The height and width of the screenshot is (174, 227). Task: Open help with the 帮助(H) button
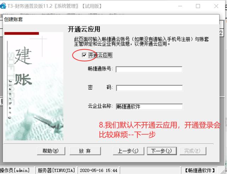point(51,151)
